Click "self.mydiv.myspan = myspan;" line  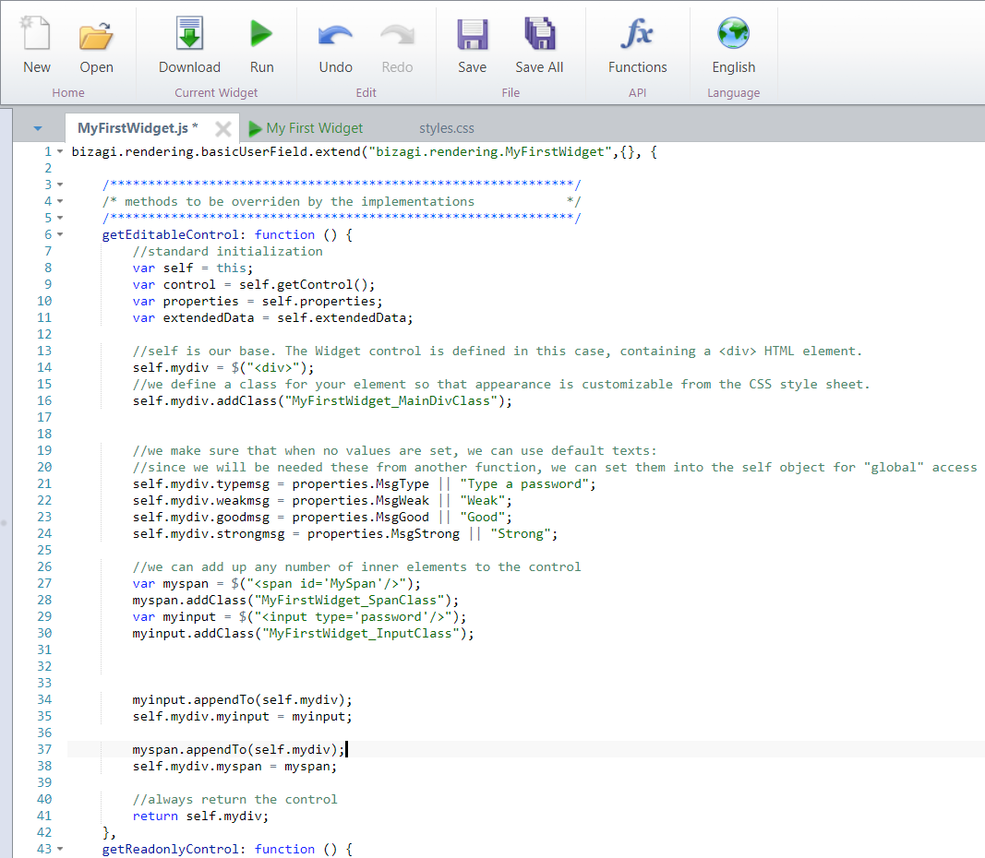tap(234, 767)
